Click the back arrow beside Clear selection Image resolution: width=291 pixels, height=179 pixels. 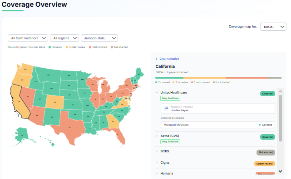tap(157, 59)
